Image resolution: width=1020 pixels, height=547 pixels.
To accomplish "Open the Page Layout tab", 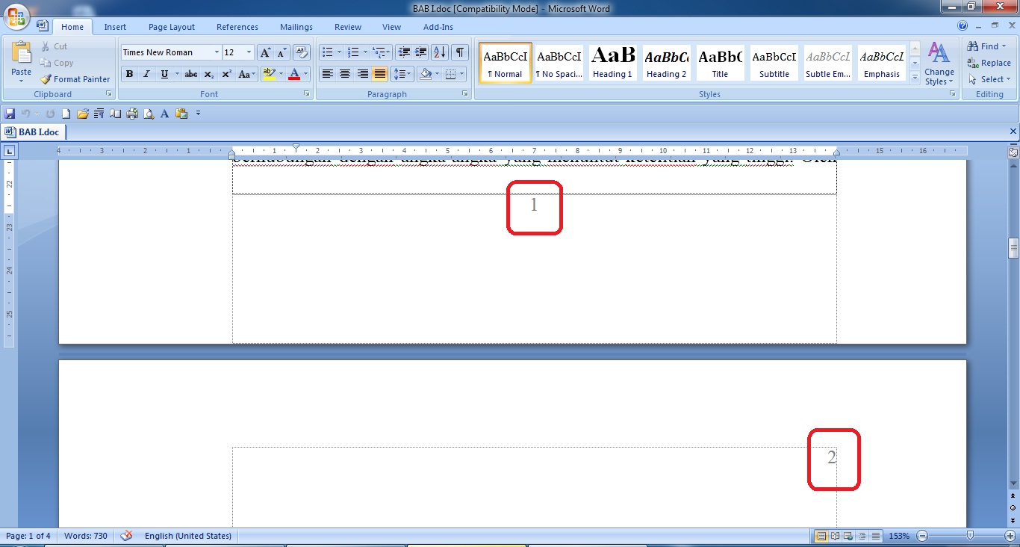I will [x=172, y=27].
